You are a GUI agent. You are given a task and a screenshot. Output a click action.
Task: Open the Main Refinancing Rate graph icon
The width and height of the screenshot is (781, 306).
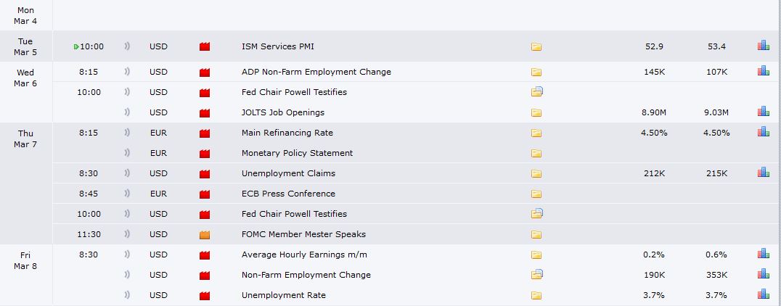763,132
